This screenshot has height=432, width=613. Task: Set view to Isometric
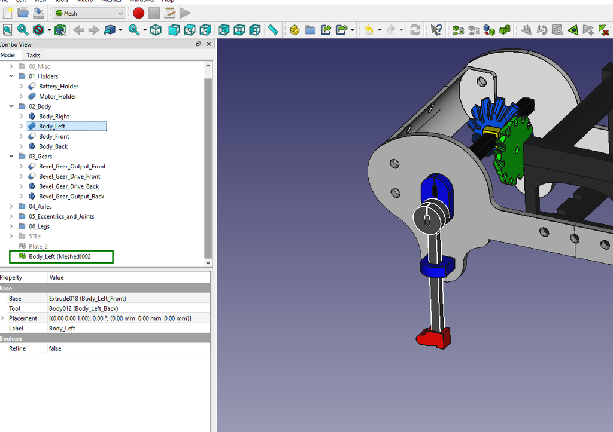coord(154,30)
